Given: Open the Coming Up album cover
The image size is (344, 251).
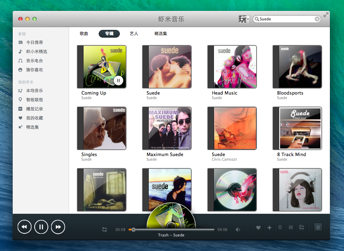Looking at the screenshot, I should (x=102, y=67).
